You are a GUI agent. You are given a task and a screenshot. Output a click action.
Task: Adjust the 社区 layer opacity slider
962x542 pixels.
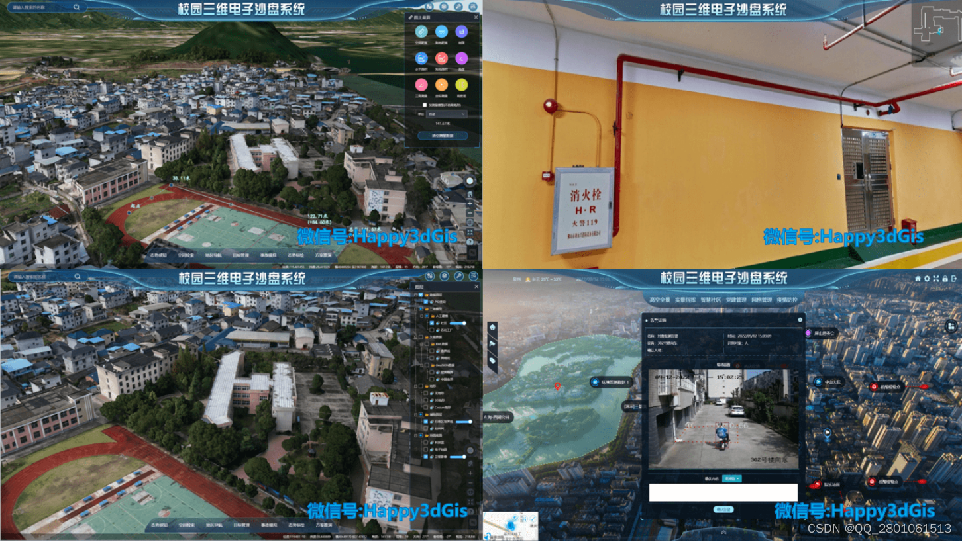coord(458,323)
